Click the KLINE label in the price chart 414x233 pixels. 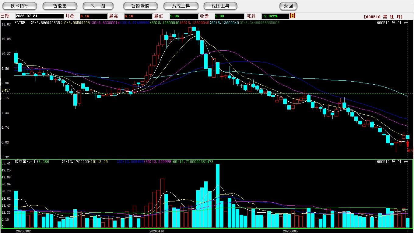(20, 23)
